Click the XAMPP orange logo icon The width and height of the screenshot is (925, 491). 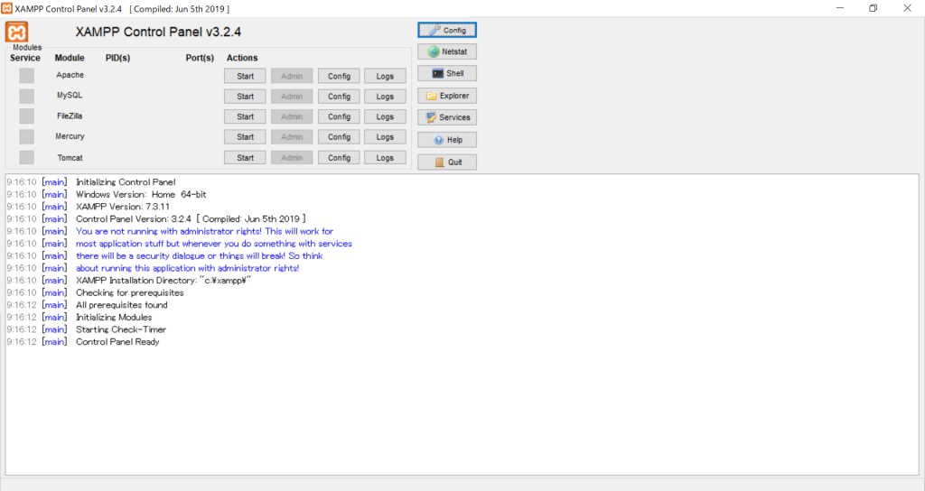click(17, 32)
